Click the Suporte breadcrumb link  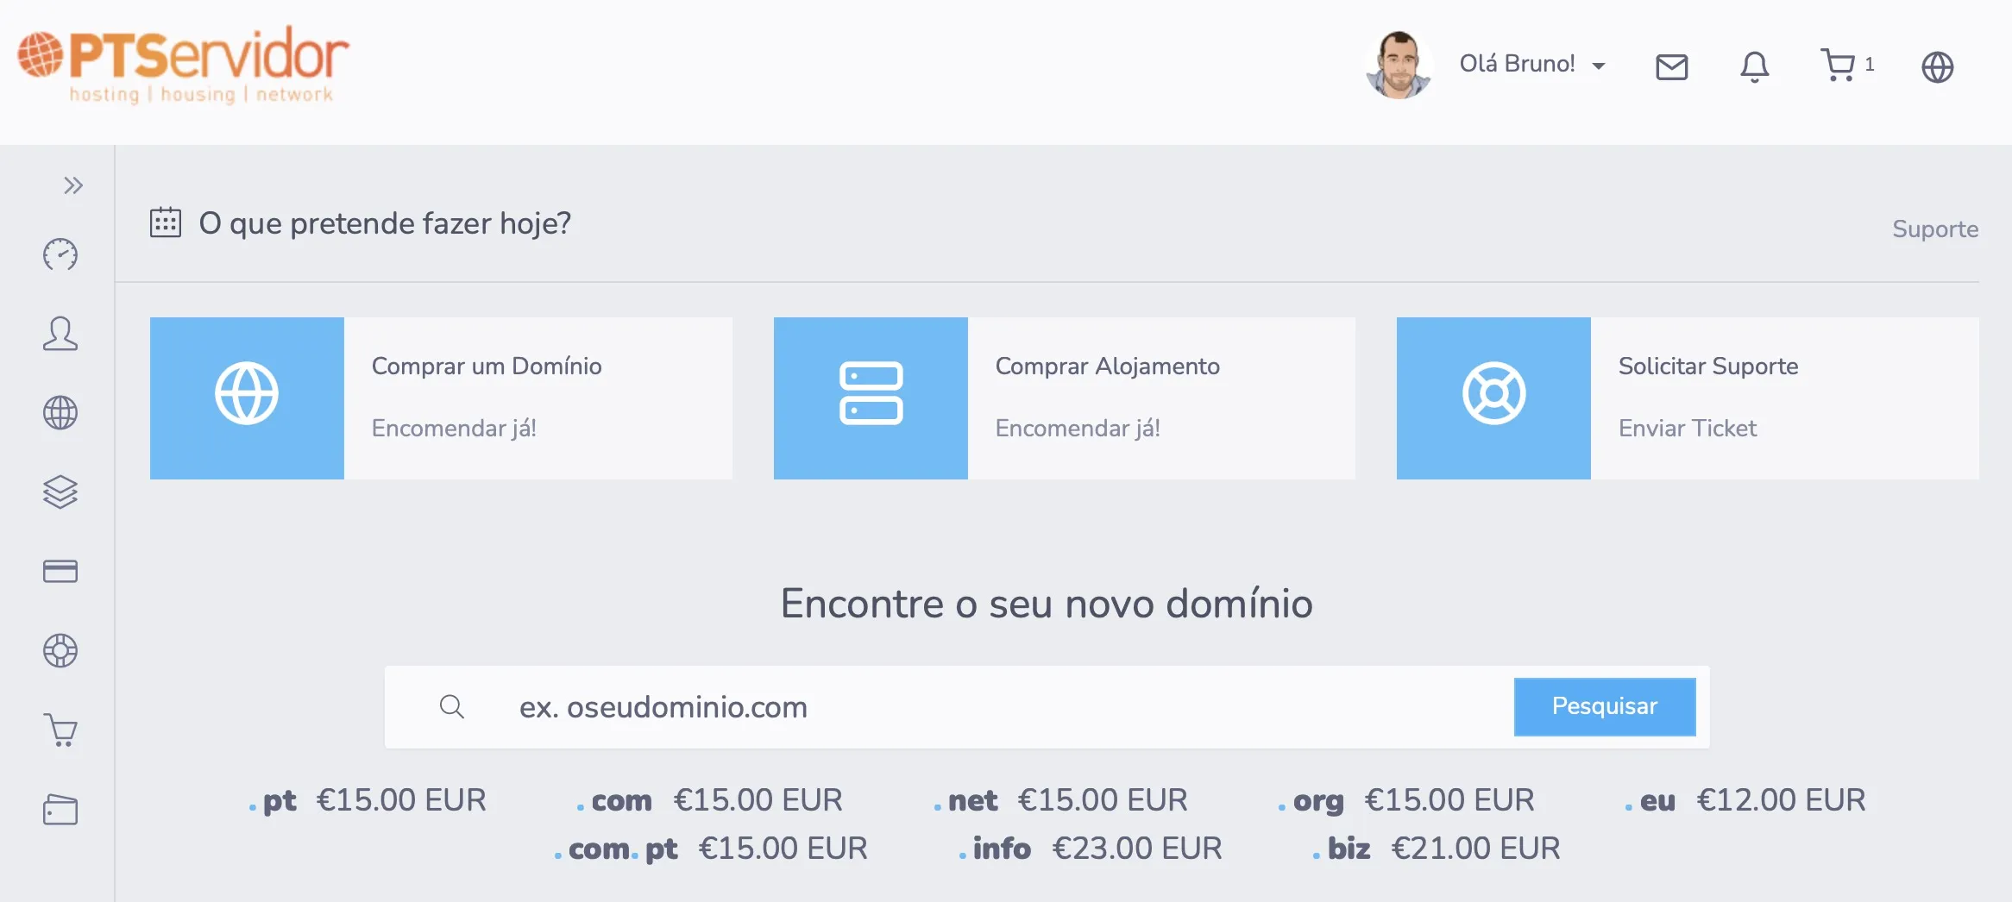point(1935,229)
